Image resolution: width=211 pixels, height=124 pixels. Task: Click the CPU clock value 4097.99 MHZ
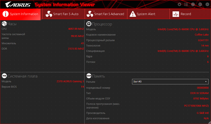(76, 29)
